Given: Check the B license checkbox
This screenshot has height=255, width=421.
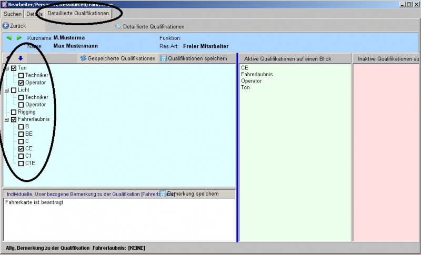Looking at the screenshot, I should (21, 127).
